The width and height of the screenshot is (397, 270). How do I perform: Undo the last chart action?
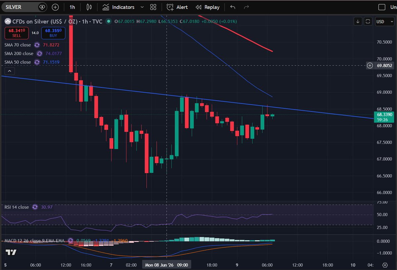[x=233, y=7]
